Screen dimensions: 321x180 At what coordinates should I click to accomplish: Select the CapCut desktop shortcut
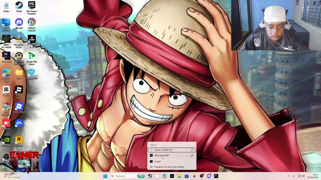point(6,91)
